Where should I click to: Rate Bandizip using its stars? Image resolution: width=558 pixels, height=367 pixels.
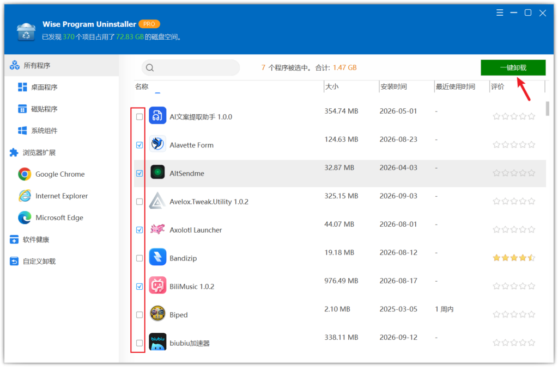click(x=514, y=258)
